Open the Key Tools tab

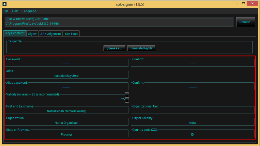coord(72,34)
